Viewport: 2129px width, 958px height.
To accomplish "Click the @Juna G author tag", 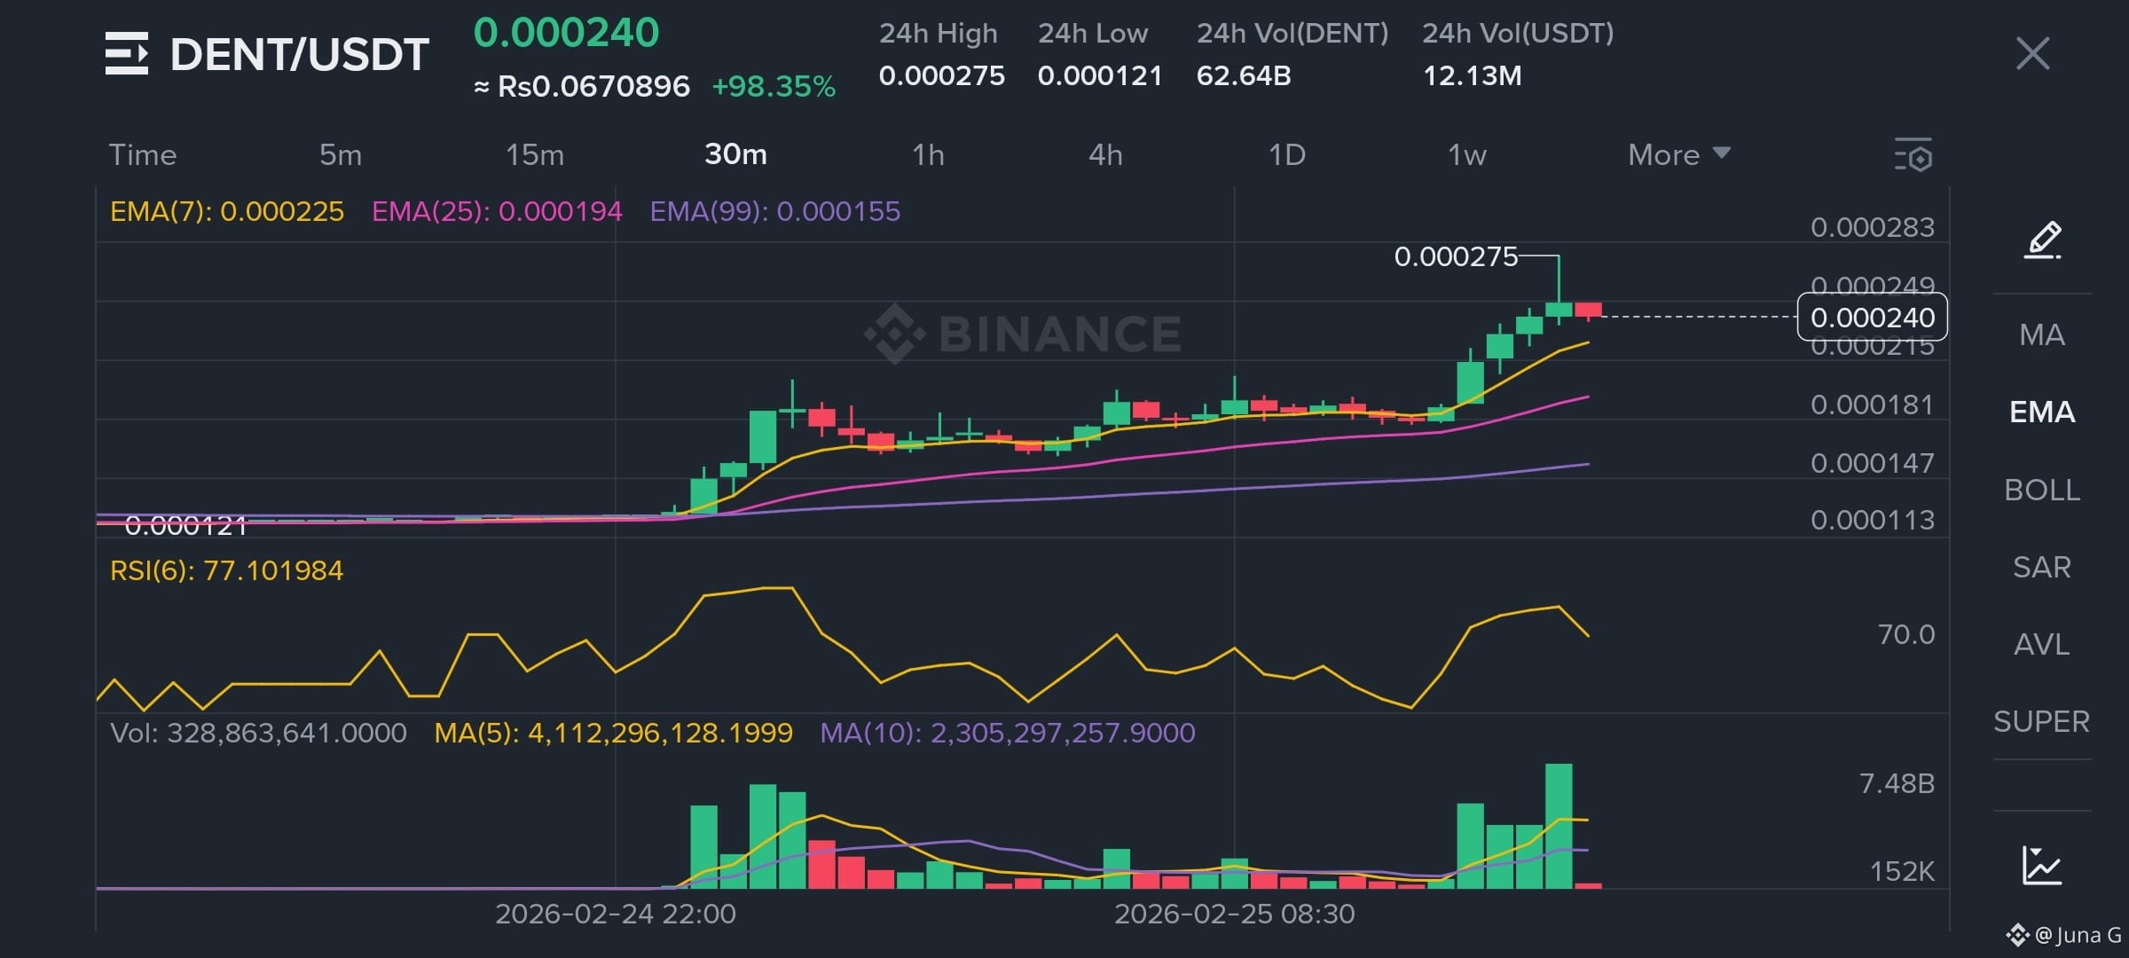I will [x=2064, y=935].
